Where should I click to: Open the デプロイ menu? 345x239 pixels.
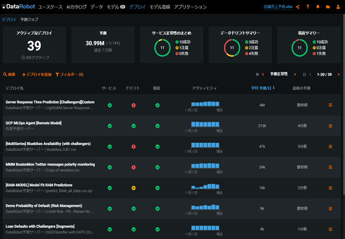pos(137,7)
